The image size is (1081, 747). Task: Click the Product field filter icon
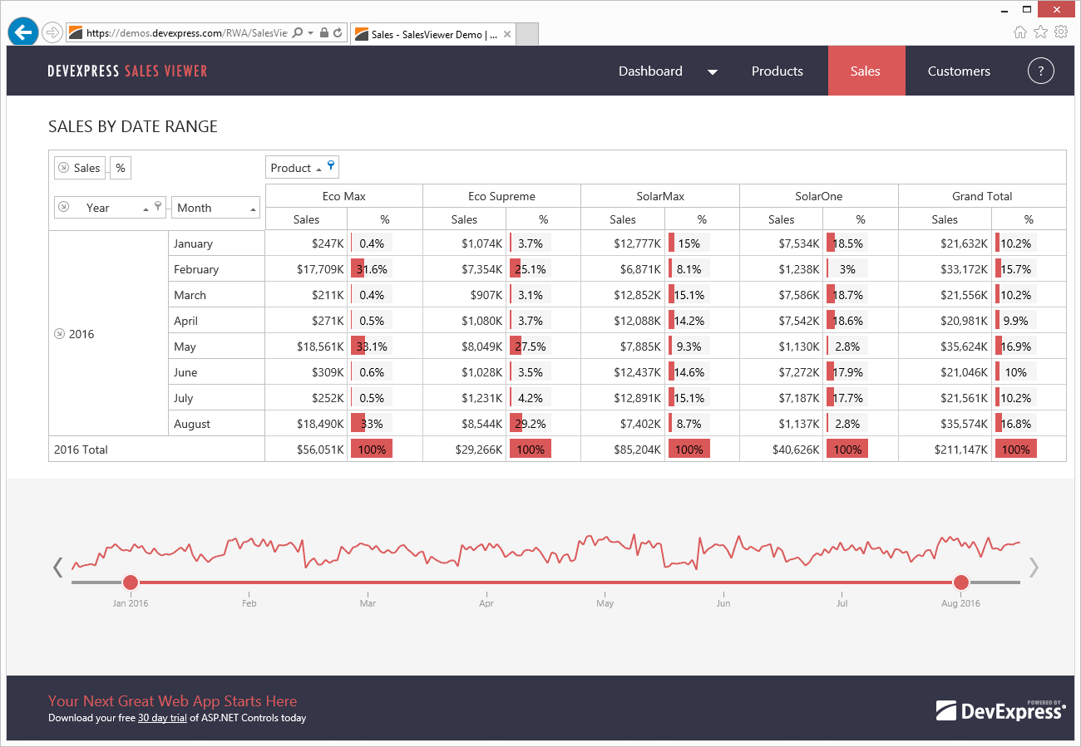[x=331, y=166]
